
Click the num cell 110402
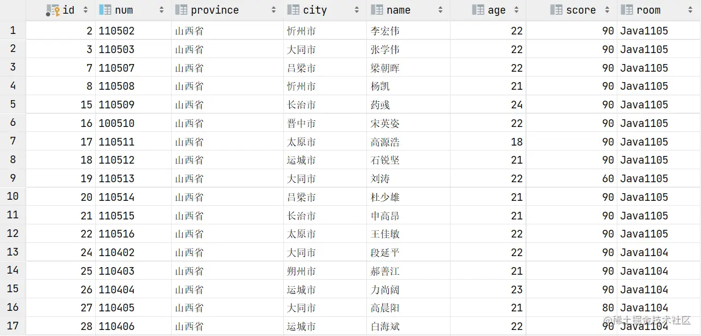[116, 252]
